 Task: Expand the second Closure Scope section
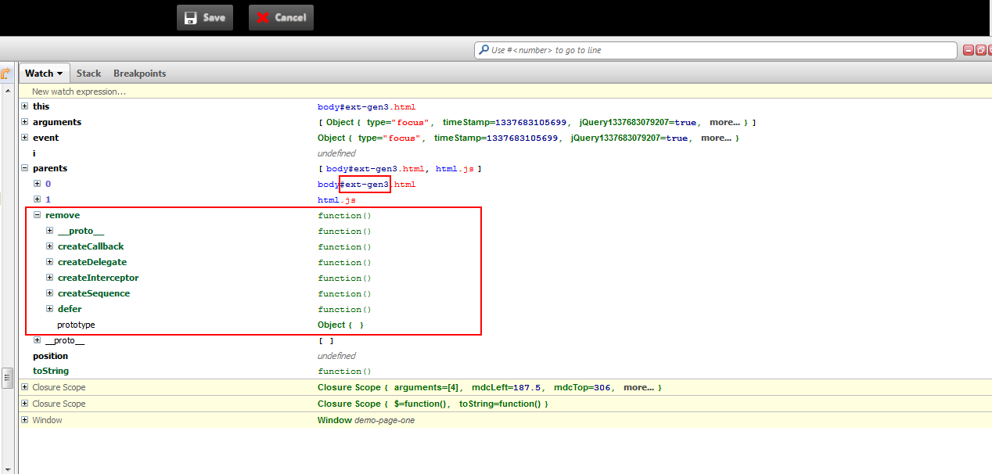(25, 404)
